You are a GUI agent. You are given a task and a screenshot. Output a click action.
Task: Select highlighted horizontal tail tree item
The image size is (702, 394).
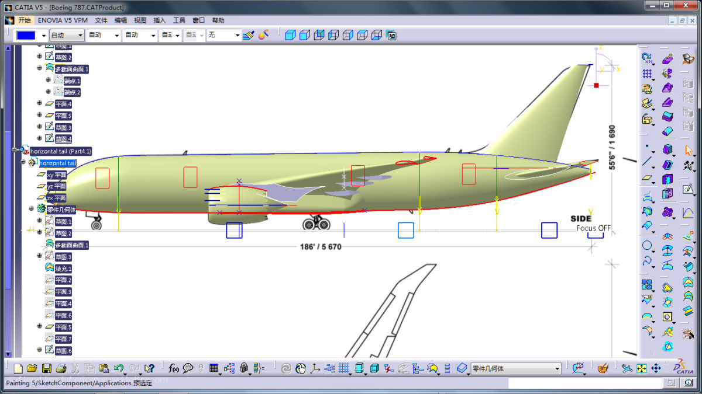tap(57, 163)
